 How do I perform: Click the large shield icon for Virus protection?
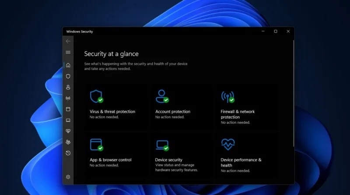pos(96,96)
